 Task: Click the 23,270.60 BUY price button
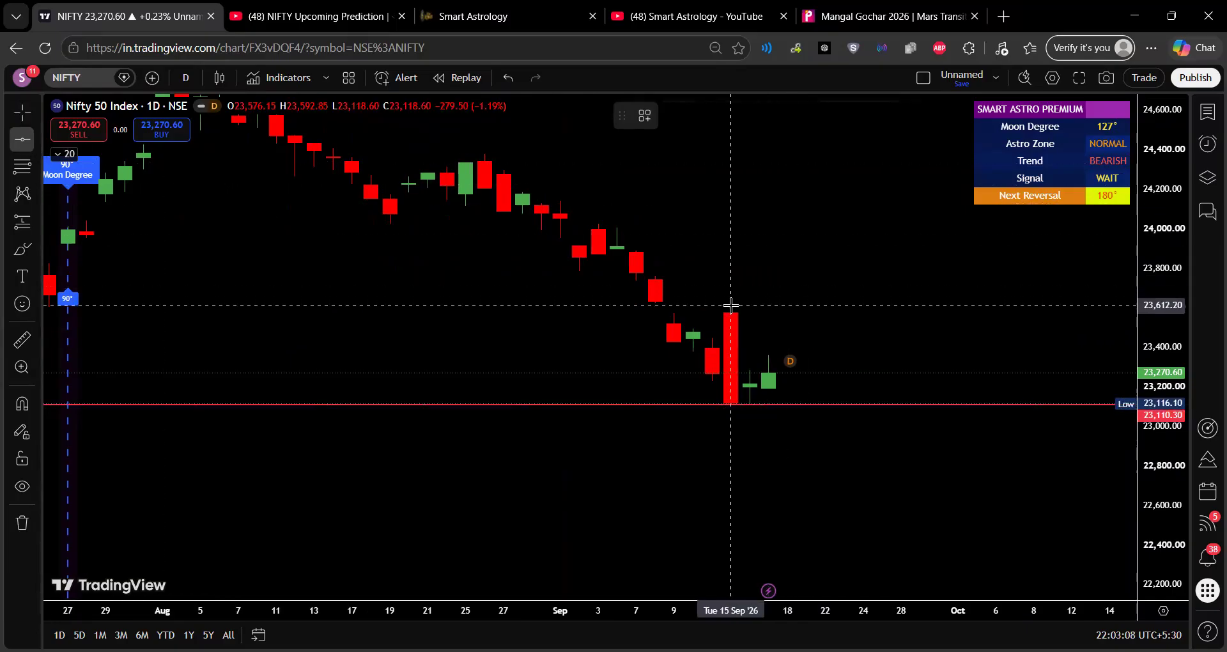162,129
